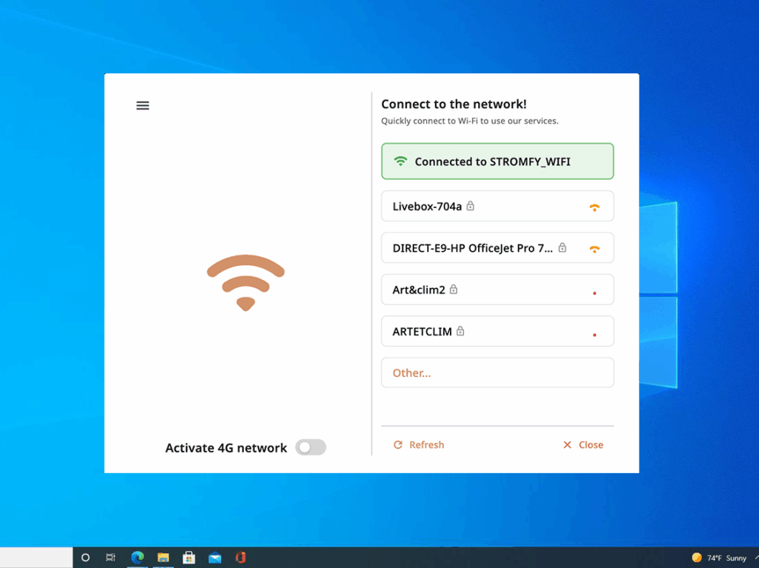The image size is (759, 568).
Task: Open the hamburger menu
Action: pos(143,106)
